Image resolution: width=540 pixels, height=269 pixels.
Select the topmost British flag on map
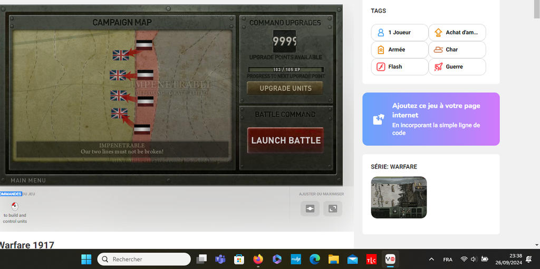(121, 55)
